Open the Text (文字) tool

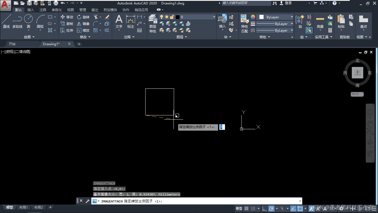click(119, 21)
